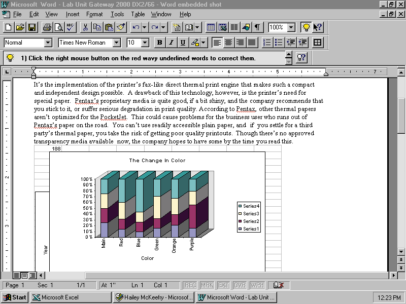The width and height of the screenshot is (406, 304).
Task: Open the 100% zoom dropdown
Action: click(x=291, y=27)
